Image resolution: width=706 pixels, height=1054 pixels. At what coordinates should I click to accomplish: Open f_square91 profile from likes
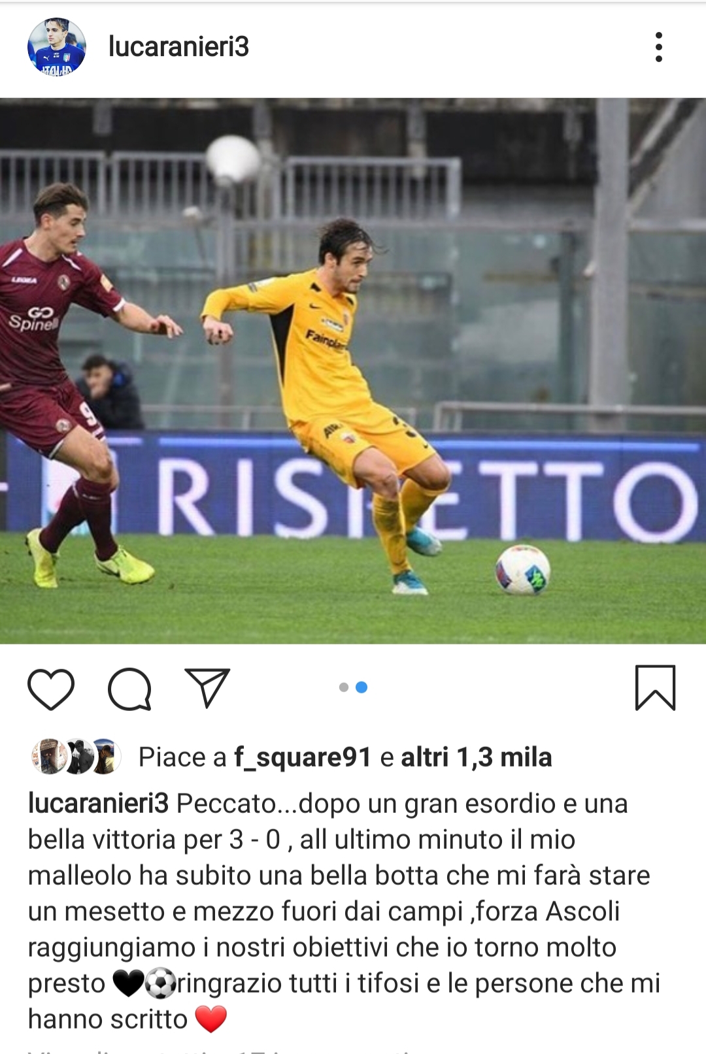(303, 757)
